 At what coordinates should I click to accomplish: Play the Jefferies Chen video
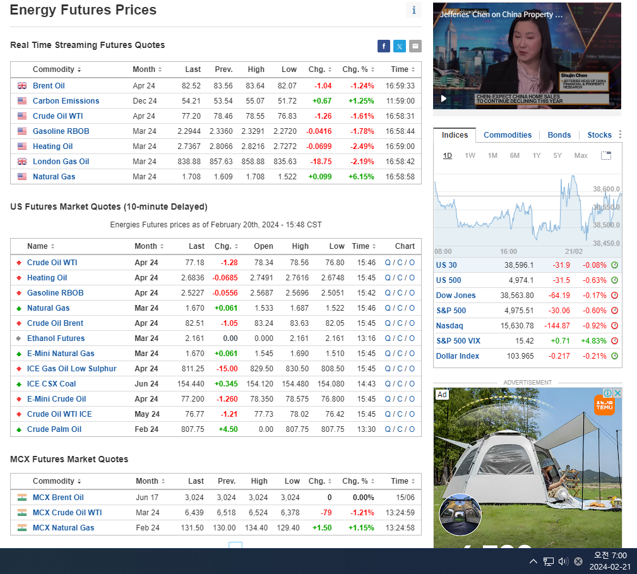(x=444, y=99)
